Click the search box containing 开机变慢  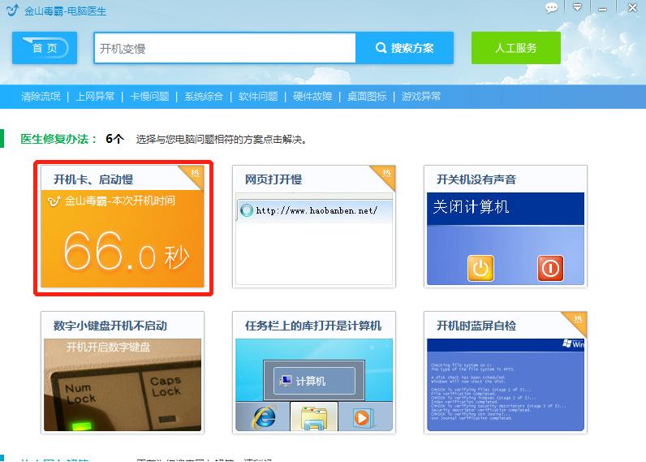point(225,48)
